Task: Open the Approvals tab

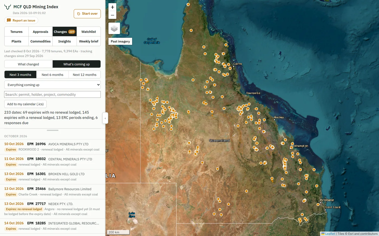Action: pos(41,32)
